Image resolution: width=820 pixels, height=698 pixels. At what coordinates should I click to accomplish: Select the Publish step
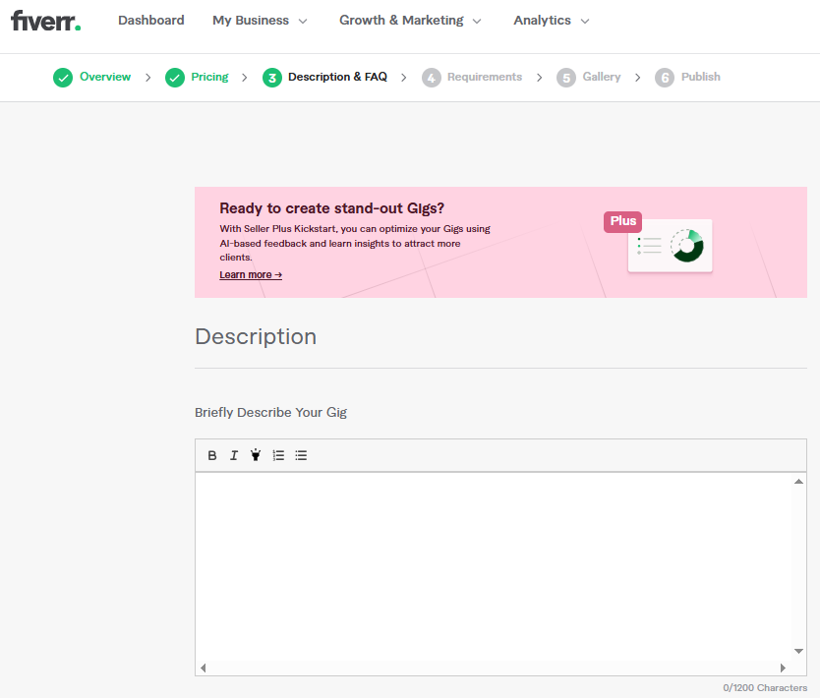(700, 77)
